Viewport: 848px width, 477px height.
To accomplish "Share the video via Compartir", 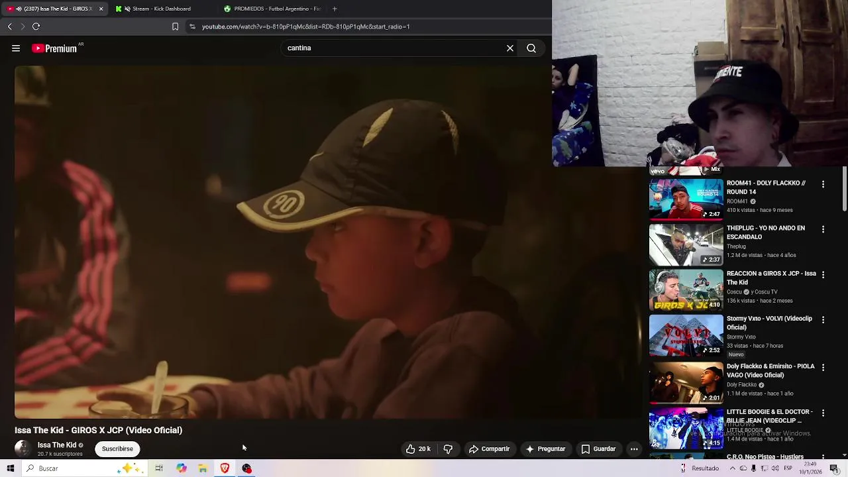I will point(490,449).
